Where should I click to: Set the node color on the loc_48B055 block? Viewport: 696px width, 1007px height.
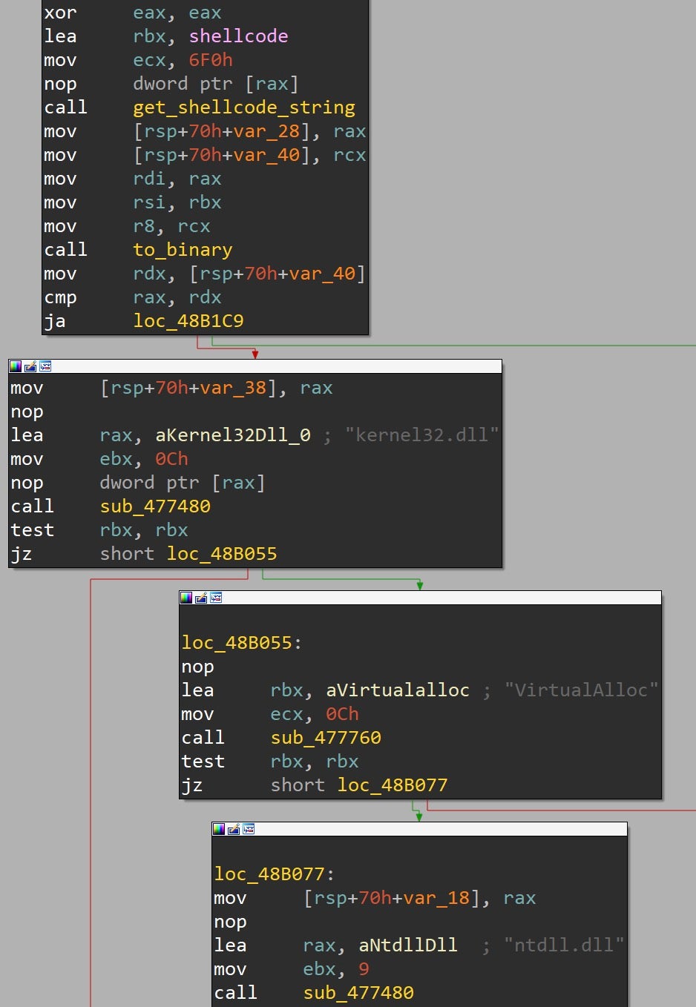point(186,598)
